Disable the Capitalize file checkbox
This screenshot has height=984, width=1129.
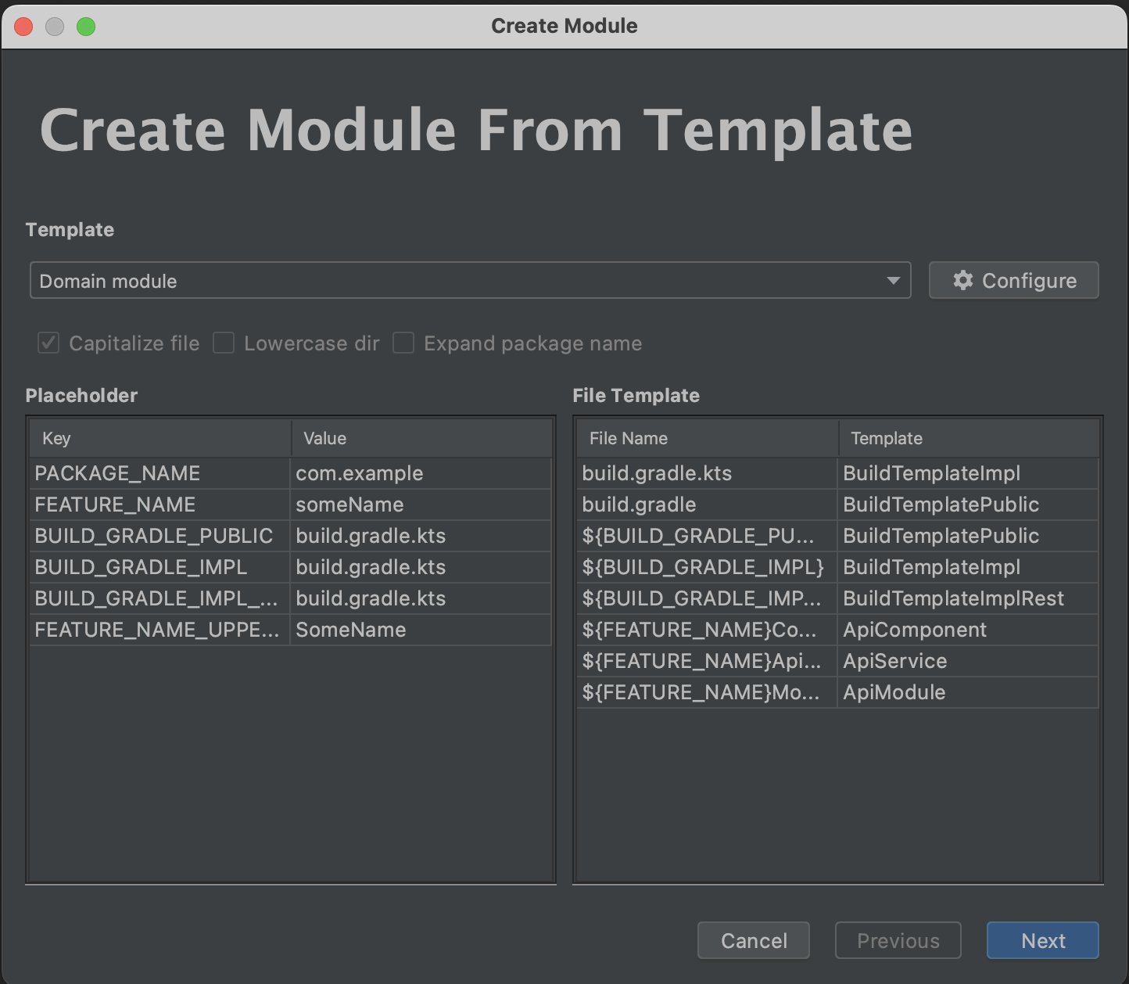pyautogui.click(x=48, y=343)
